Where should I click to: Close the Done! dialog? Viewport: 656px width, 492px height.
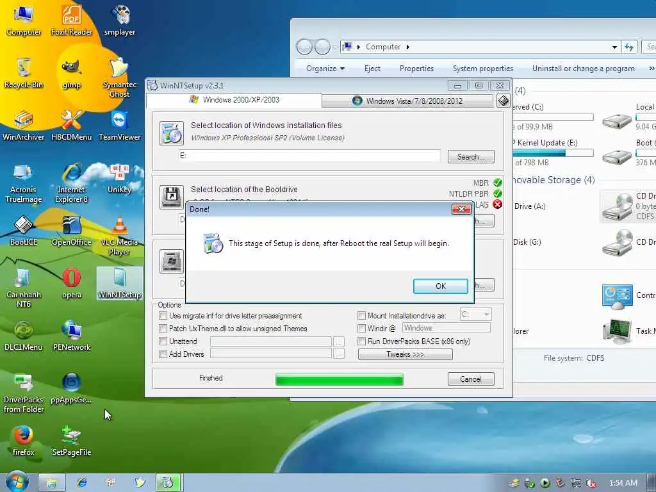pyautogui.click(x=461, y=209)
